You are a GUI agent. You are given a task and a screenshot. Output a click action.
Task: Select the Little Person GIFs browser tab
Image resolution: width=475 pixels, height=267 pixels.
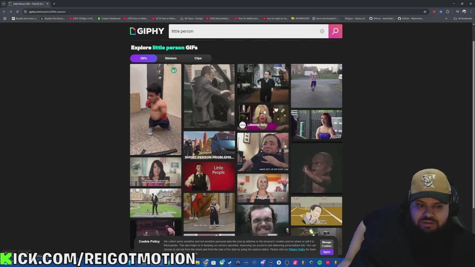28,4
